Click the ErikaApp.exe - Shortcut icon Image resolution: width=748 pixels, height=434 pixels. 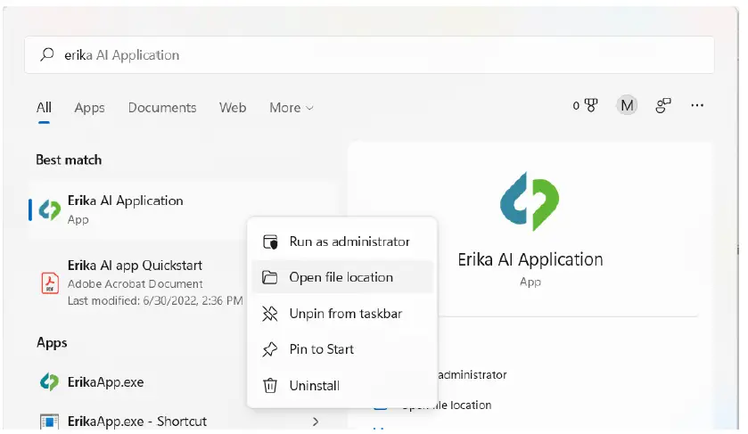[x=49, y=422]
